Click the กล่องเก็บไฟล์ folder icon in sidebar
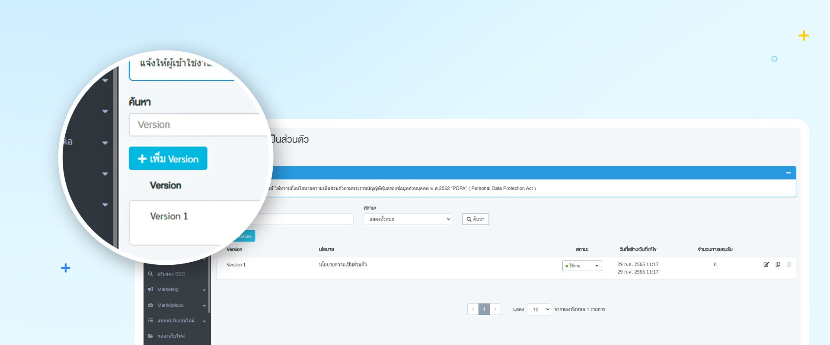Image resolution: width=830 pixels, height=345 pixels. 150,336
